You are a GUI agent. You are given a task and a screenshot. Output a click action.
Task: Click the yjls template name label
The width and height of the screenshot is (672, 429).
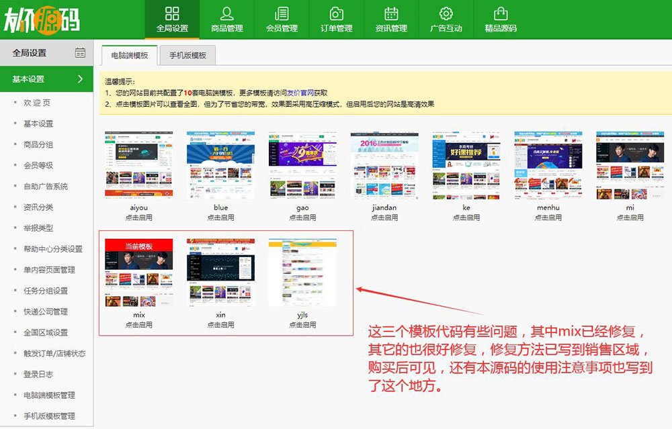pyautogui.click(x=302, y=315)
